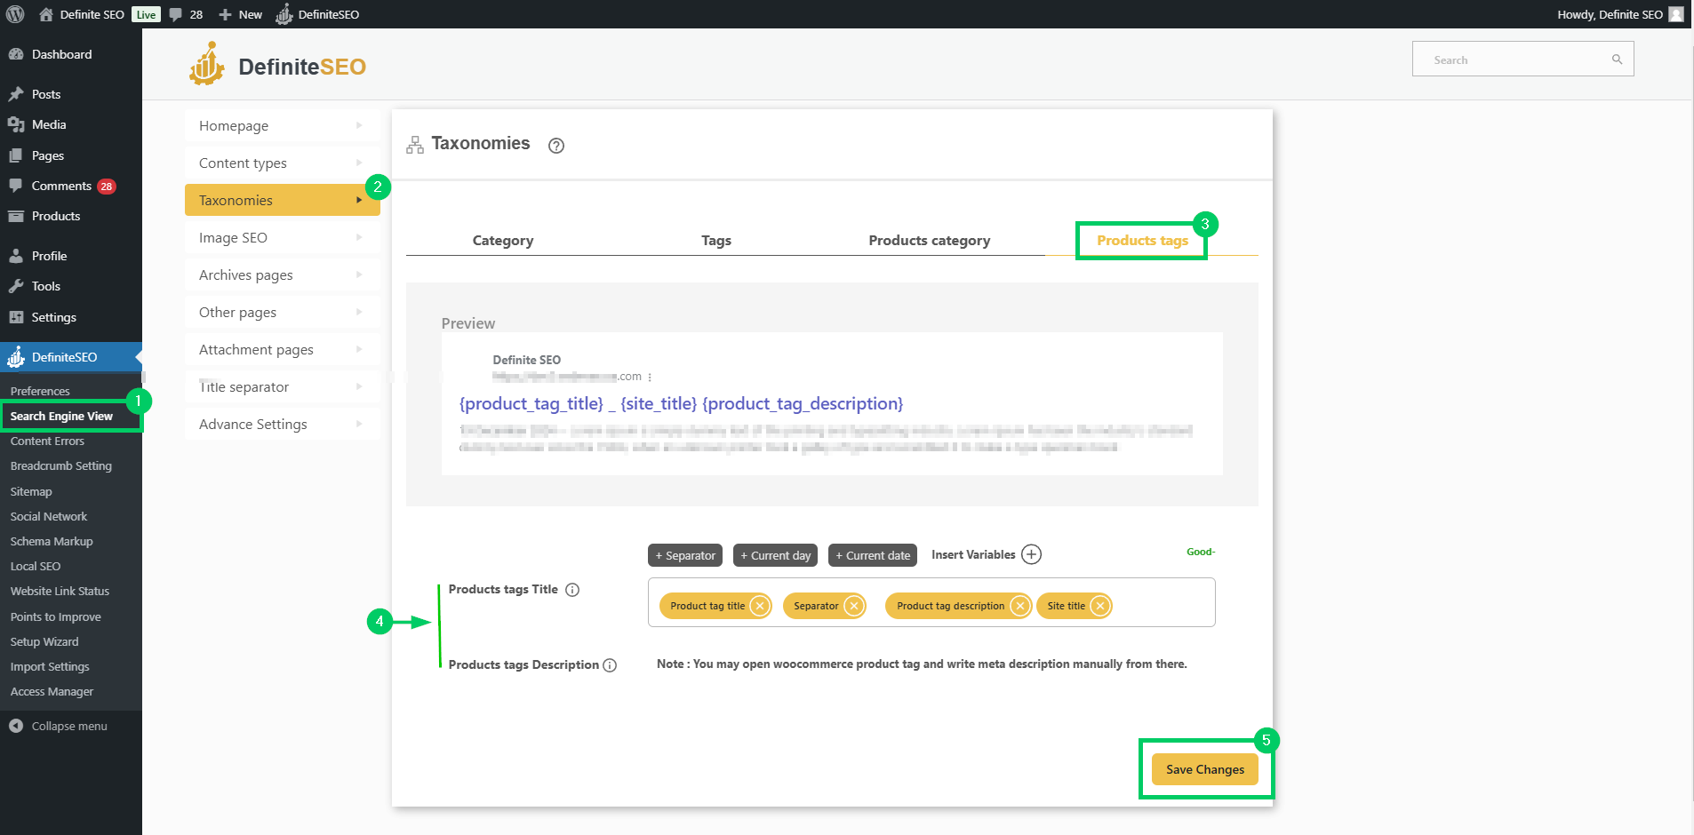Screen dimensions: 1694x835
Task: Click the New plus icon in admin bar
Action: (225, 14)
